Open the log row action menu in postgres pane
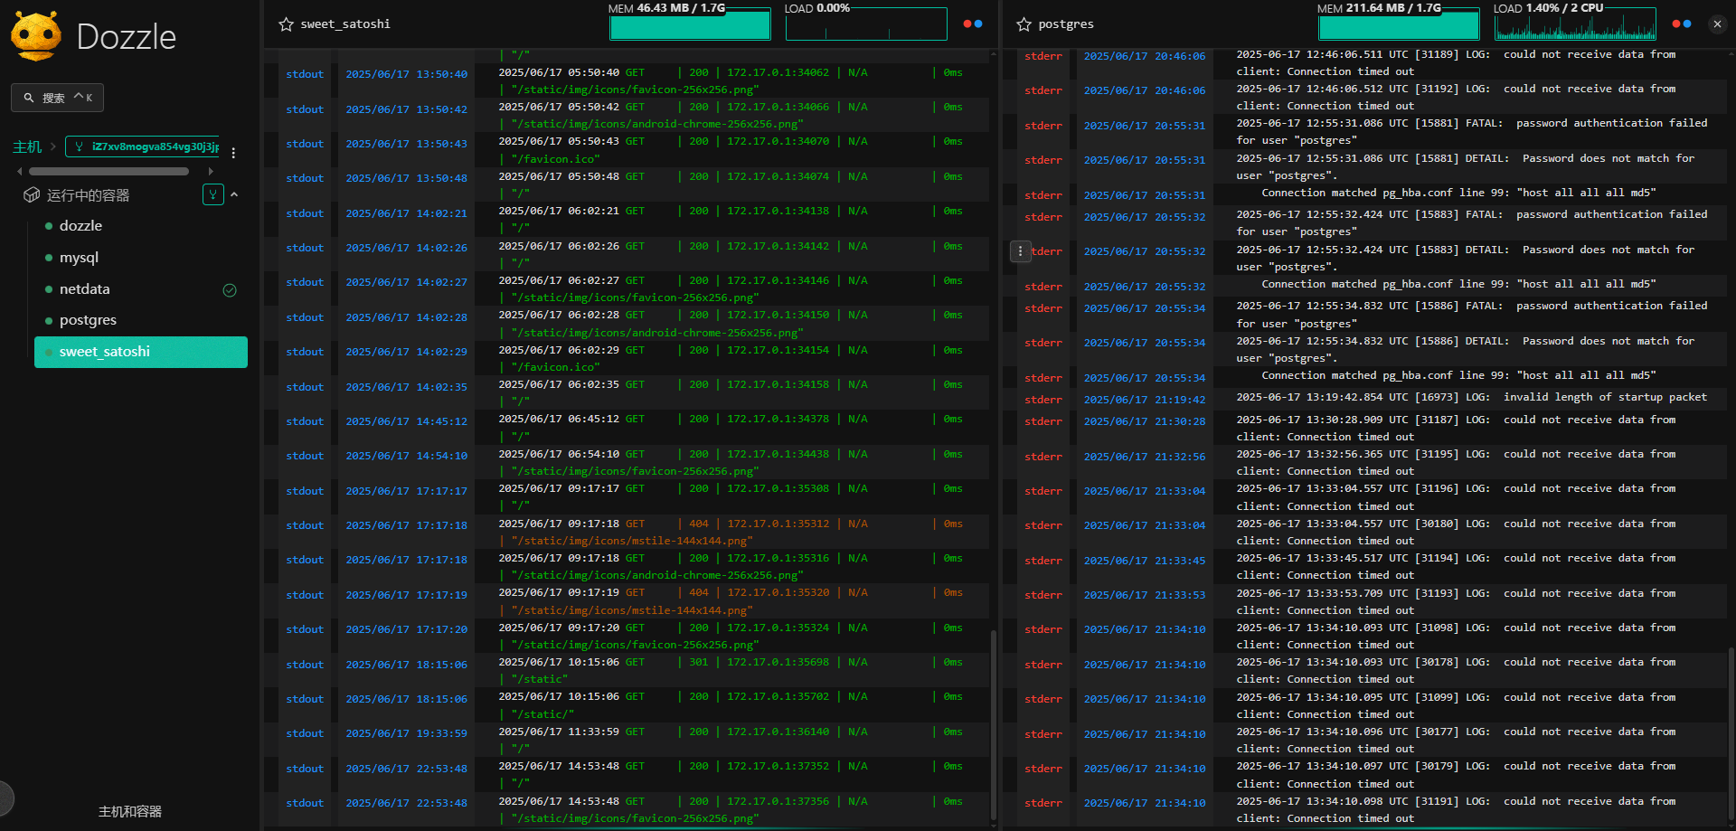The height and width of the screenshot is (831, 1736). (x=1020, y=251)
